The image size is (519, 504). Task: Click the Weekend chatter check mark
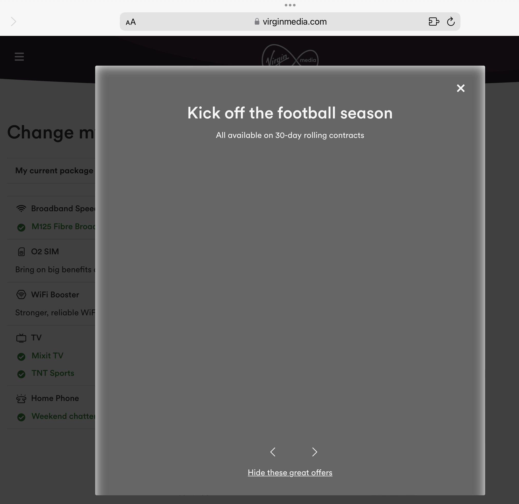21,417
